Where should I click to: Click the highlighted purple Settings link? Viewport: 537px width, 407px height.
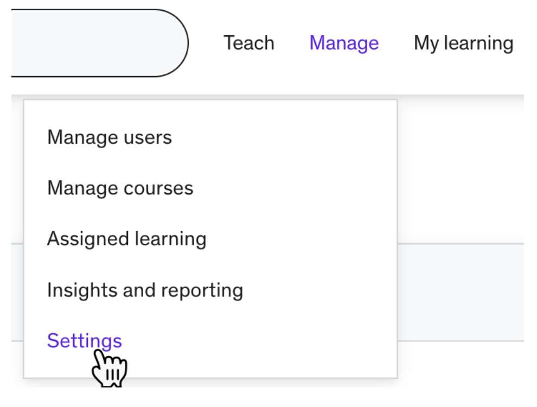click(x=84, y=341)
